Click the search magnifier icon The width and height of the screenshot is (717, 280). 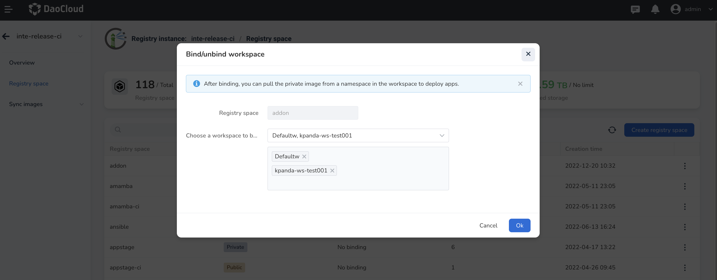tap(118, 130)
